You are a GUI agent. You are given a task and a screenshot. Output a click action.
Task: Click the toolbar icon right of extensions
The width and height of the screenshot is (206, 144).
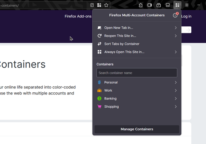149,5
